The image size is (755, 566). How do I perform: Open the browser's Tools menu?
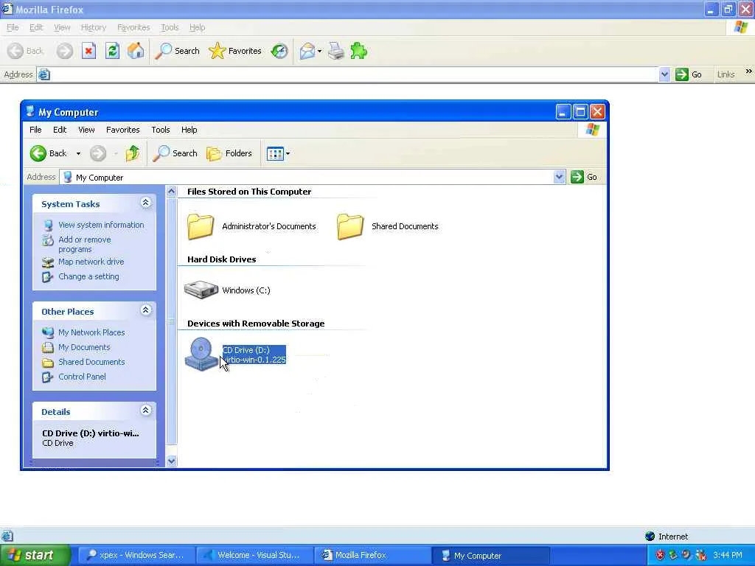(170, 27)
